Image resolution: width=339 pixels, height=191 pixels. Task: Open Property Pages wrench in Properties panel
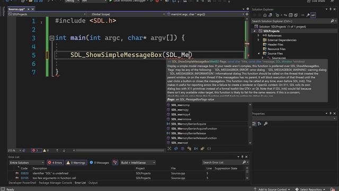point(266,124)
